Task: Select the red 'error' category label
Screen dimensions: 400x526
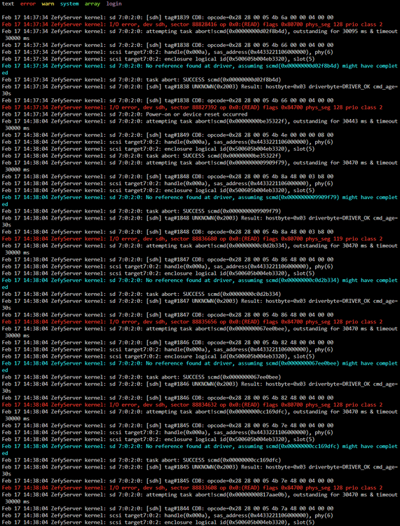Action: coord(28,4)
